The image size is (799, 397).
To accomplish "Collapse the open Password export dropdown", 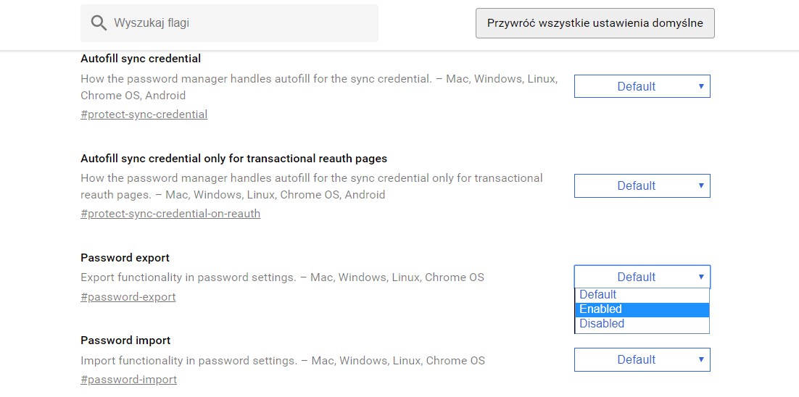I will (642, 277).
